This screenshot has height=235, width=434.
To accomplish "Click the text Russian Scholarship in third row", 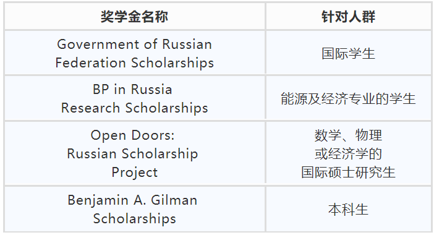I will 132,154.
